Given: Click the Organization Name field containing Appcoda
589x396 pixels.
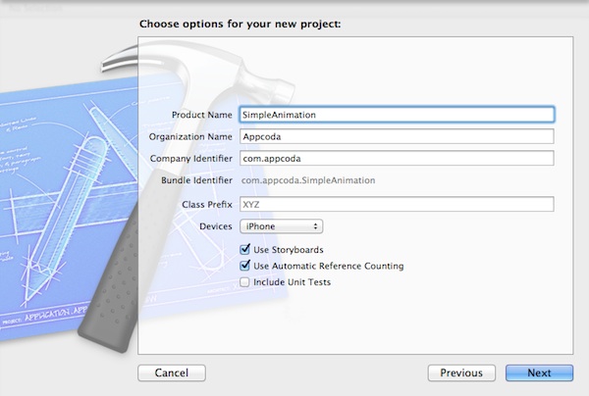Looking at the screenshot, I should click(397, 136).
